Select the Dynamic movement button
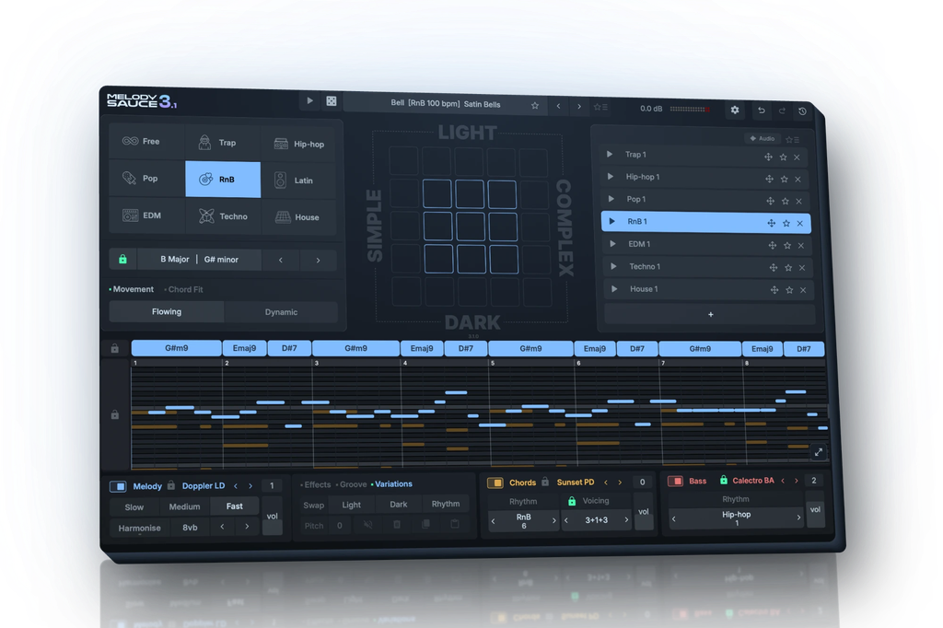 click(x=281, y=312)
